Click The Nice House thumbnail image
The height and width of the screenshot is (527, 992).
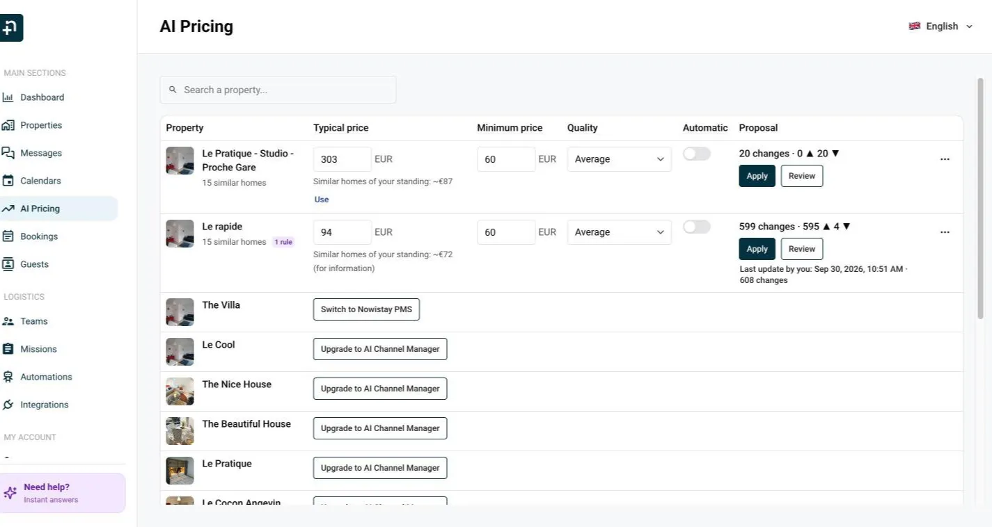tap(180, 391)
